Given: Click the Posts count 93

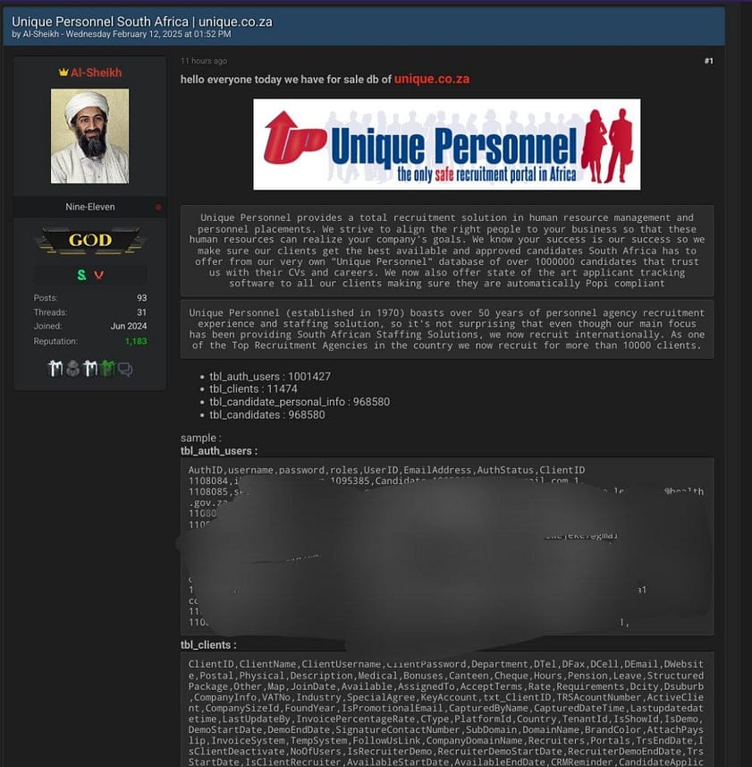Looking at the screenshot, I should point(141,298).
